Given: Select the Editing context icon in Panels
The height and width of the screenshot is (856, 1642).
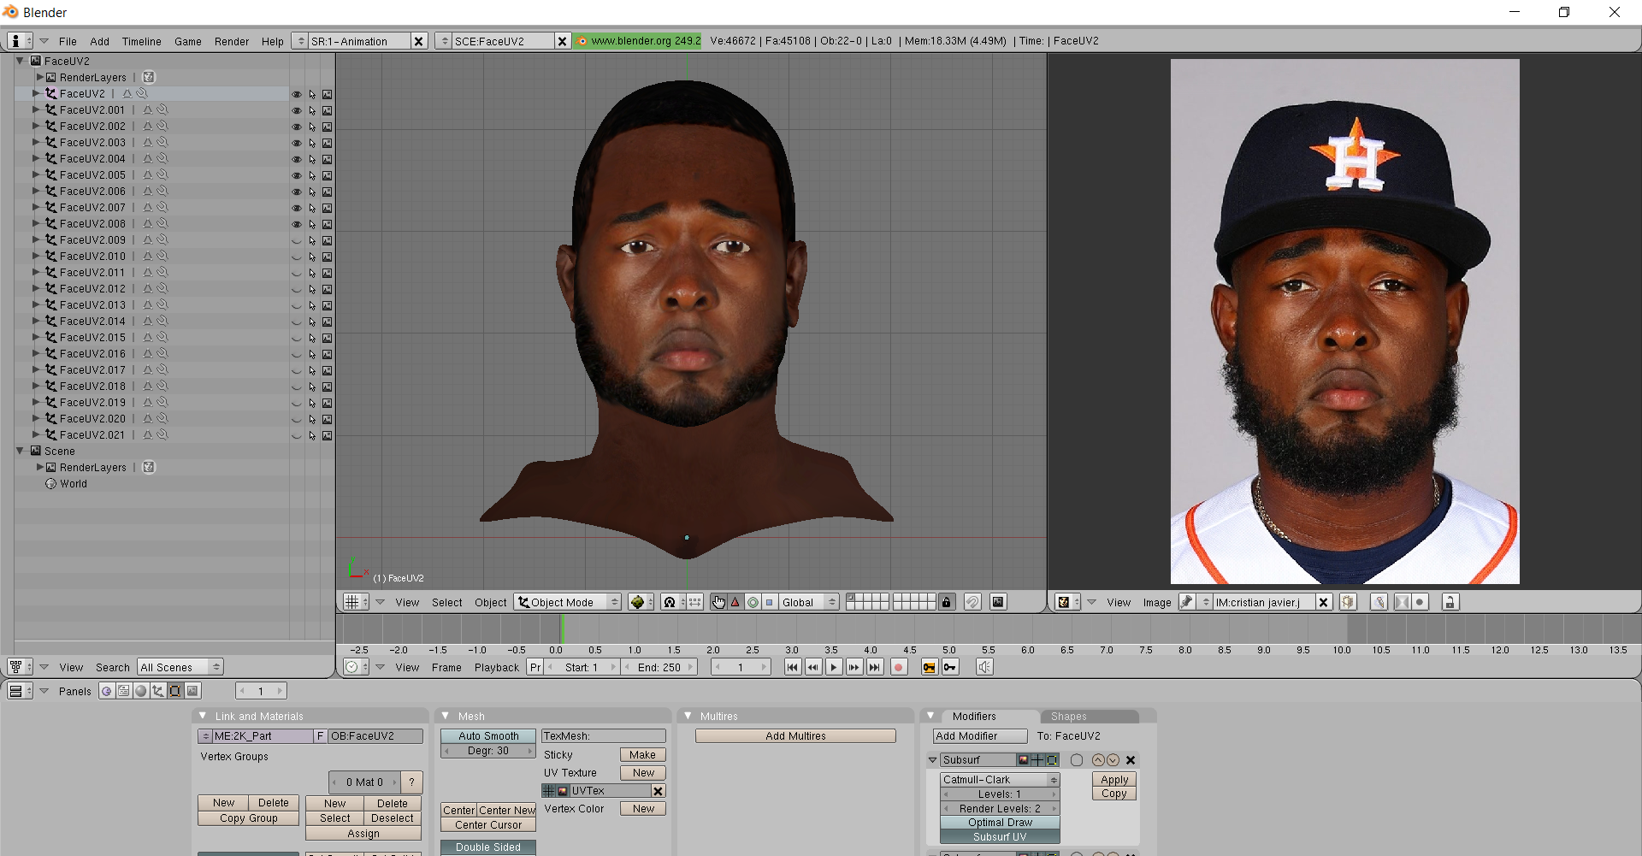Looking at the screenshot, I should [175, 691].
